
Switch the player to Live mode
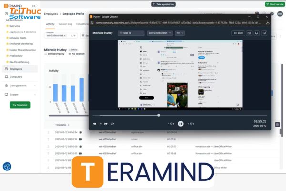click(238, 33)
